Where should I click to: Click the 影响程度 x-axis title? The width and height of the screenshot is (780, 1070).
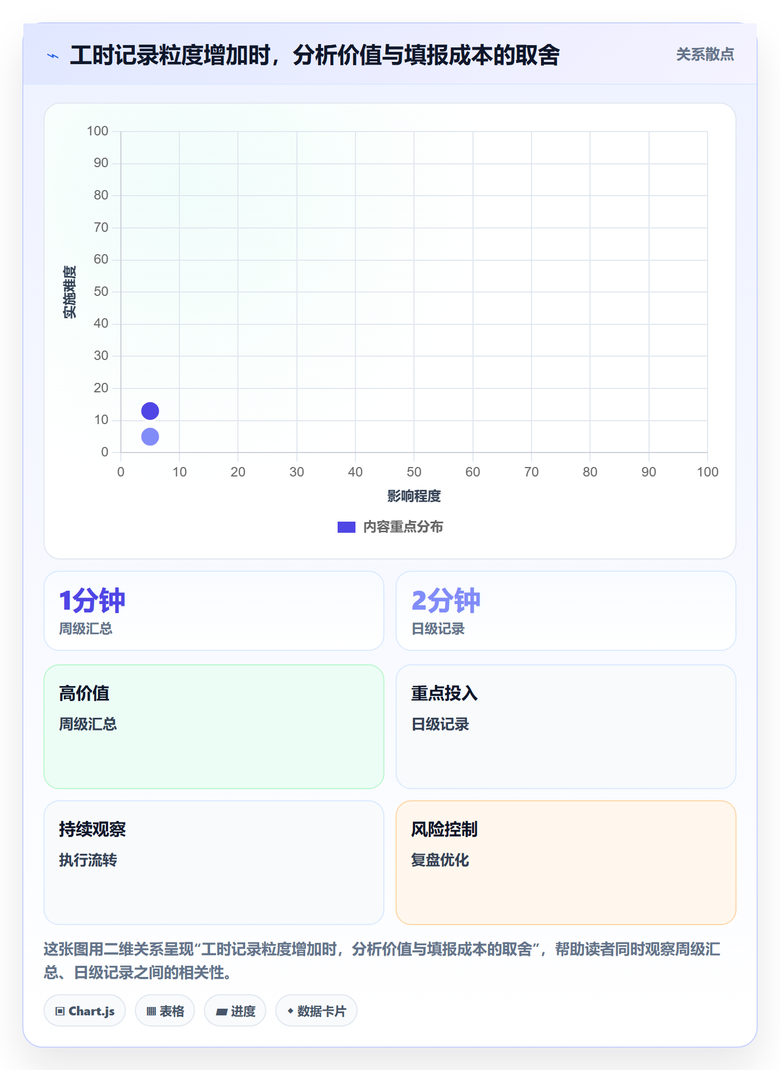click(x=414, y=496)
